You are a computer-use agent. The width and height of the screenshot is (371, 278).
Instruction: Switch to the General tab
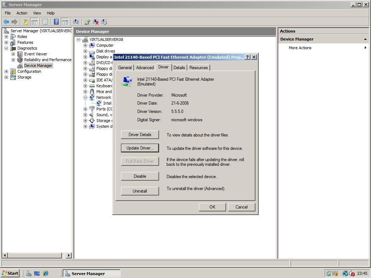(125, 68)
